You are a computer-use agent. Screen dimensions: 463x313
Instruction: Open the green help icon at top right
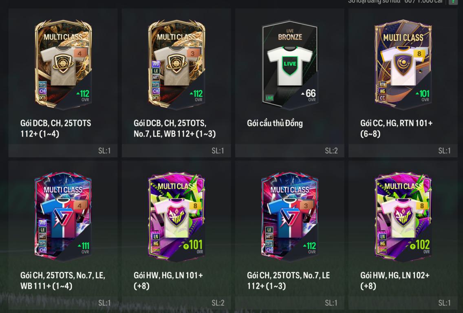pyautogui.click(x=453, y=2)
